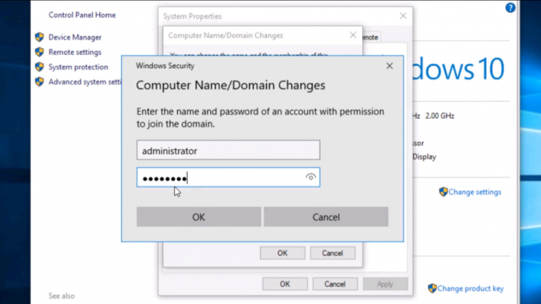Switch to the Remote tab in System Properties
Image resolution: width=541 pixels, height=304 pixels.
371,37
